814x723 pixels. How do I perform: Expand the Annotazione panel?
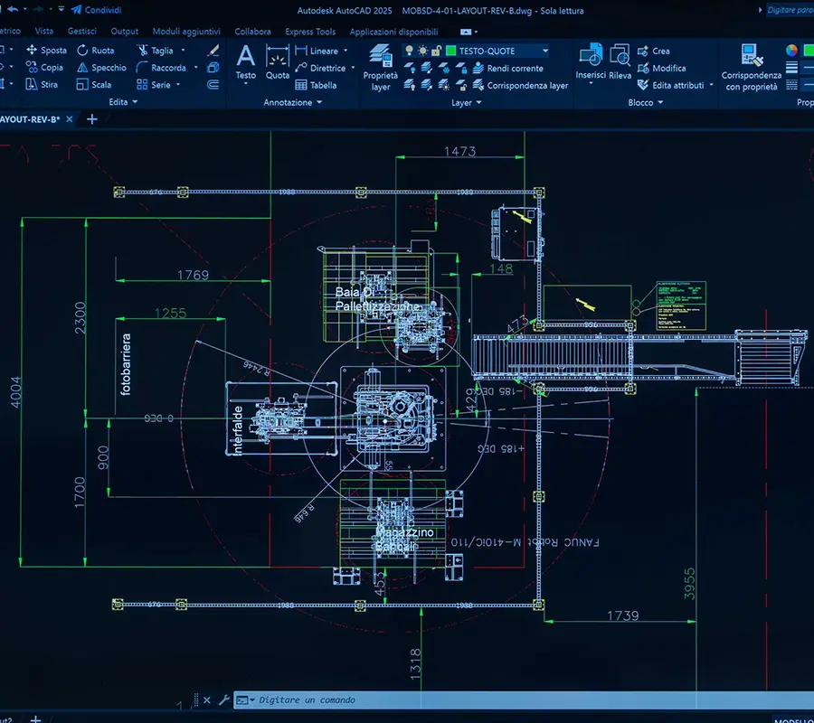pyautogui.click(x=293, y=102)
